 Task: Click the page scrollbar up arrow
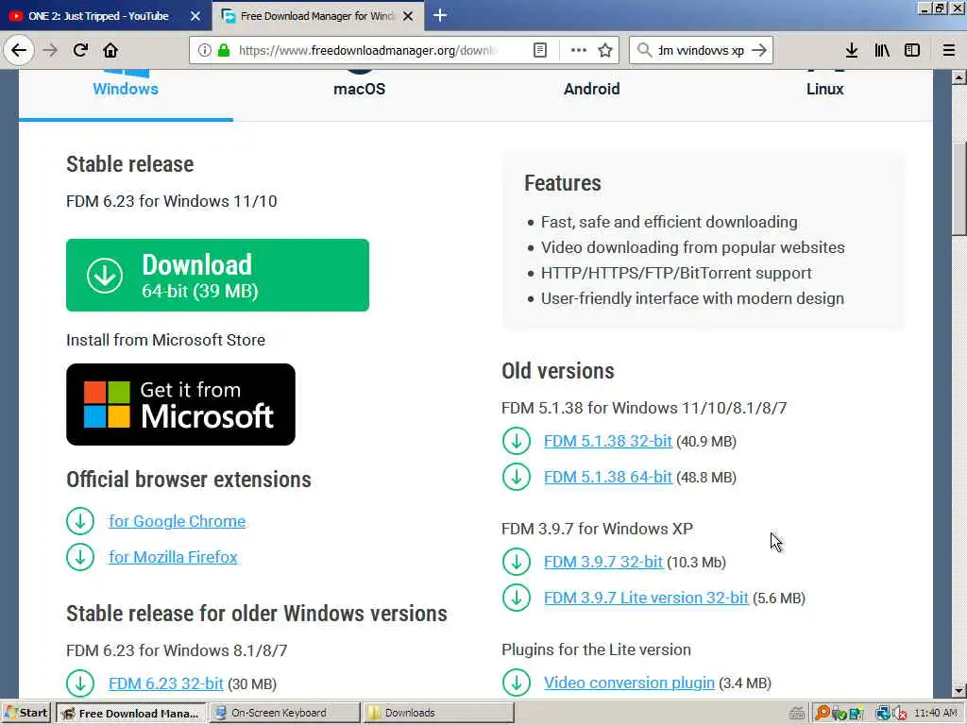(x=959, y=77)
